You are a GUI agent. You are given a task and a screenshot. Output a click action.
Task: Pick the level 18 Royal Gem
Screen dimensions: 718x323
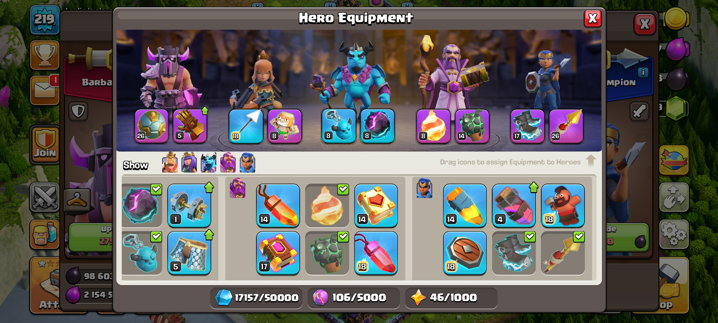pyautogui.click(x=376, y=253)
